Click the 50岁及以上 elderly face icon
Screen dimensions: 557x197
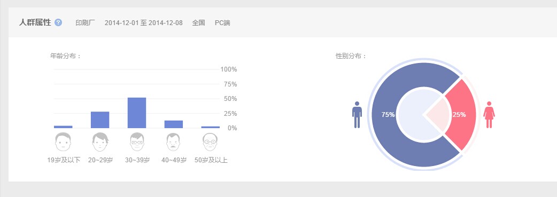click(x=210, y=142)
